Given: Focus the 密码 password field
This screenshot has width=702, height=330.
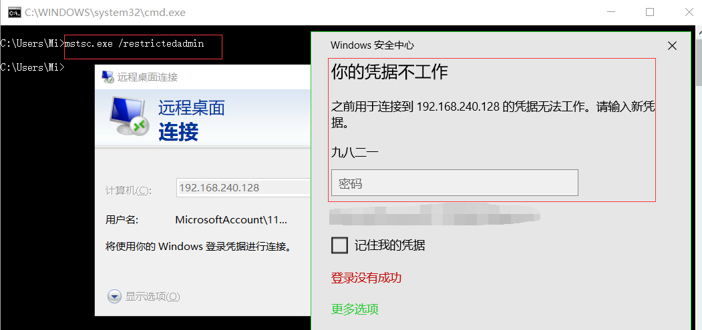Looking at the screenshot, I should pyautogui.click(x=454, y=183).
